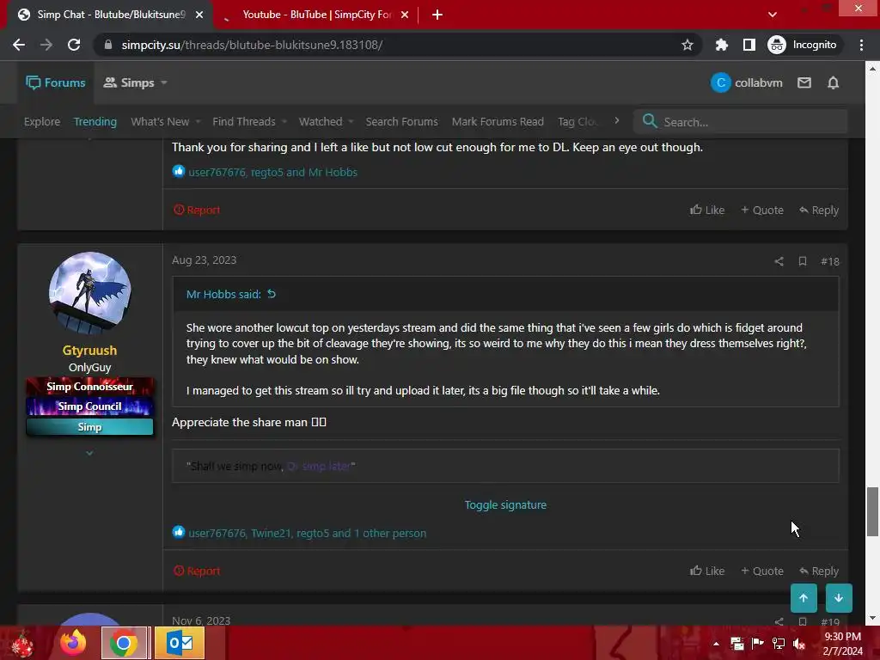The height and width of the screenshot is (660, 880).
Task: Click Mark Forums Read
Action: [498, 121]
